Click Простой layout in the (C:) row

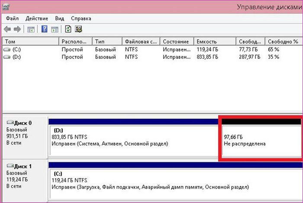click(72, 50)
